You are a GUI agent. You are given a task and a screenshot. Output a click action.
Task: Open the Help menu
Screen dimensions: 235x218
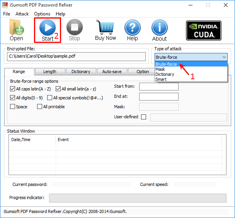pyautogui.click(x=60, y=14)
